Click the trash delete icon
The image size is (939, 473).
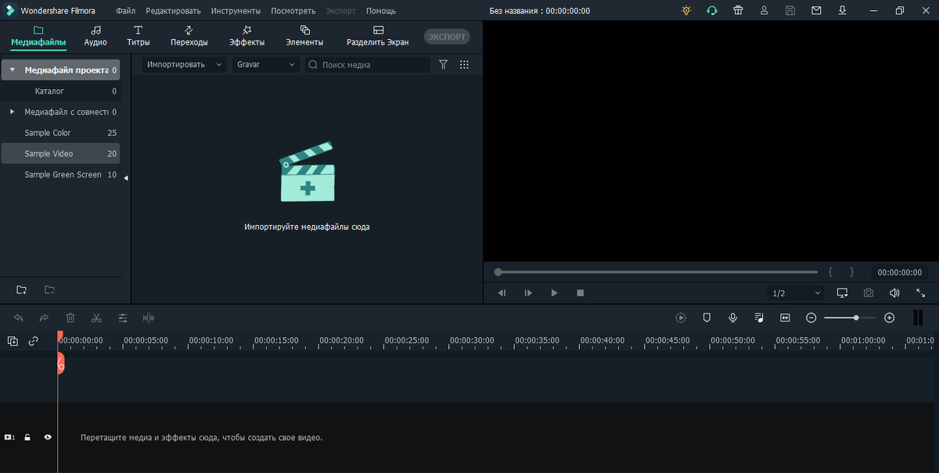click(x=70, y=318)
